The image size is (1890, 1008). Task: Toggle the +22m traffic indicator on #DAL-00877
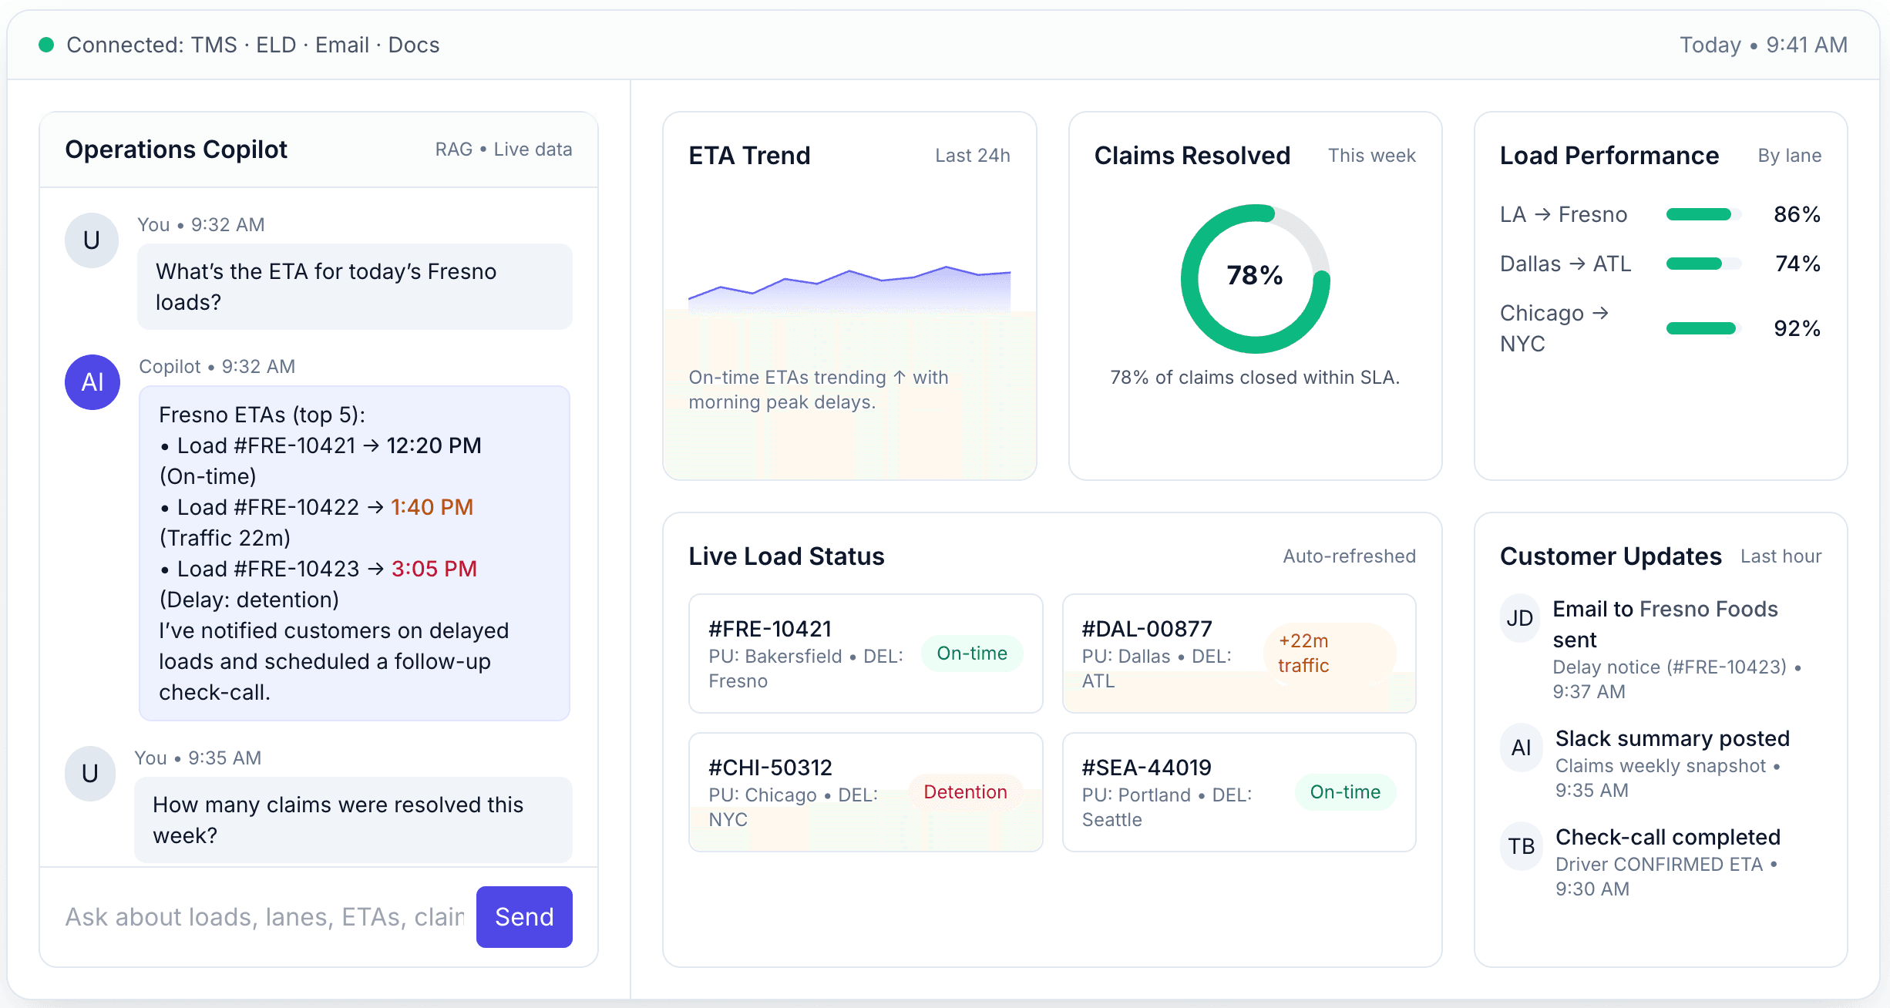click(1303, 654)
